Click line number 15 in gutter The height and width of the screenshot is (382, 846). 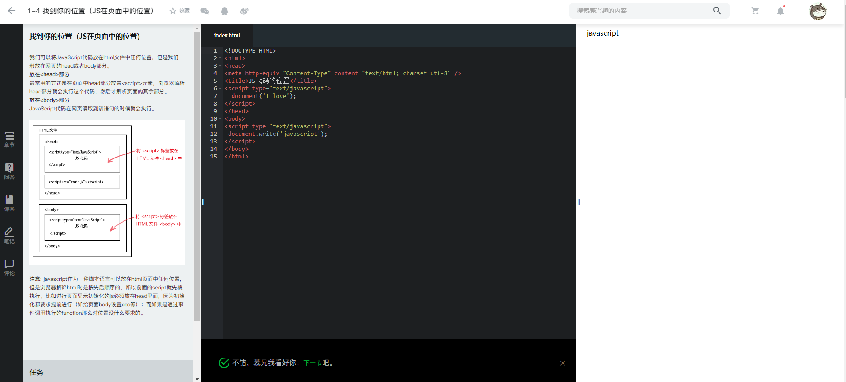pyautogui.click(x=213, y=157)
